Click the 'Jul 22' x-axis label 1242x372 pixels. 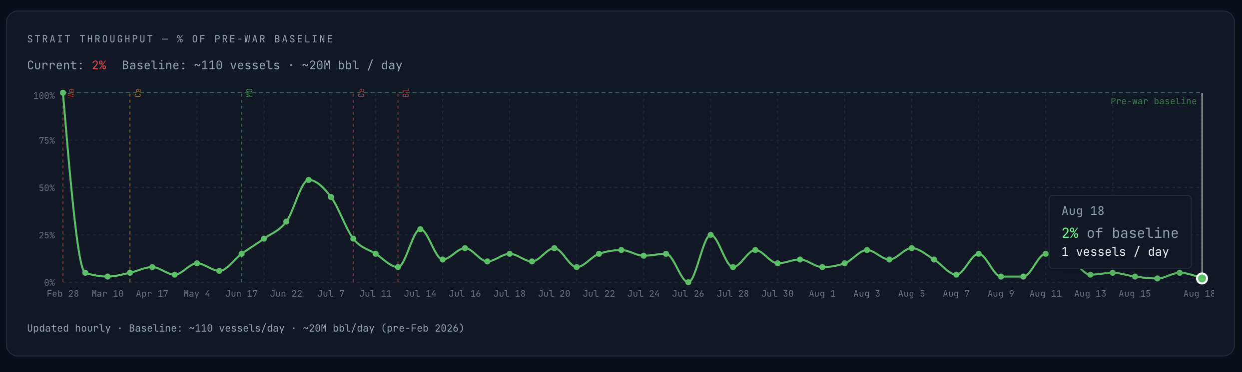pyautogui.click(x=599, y=294)
